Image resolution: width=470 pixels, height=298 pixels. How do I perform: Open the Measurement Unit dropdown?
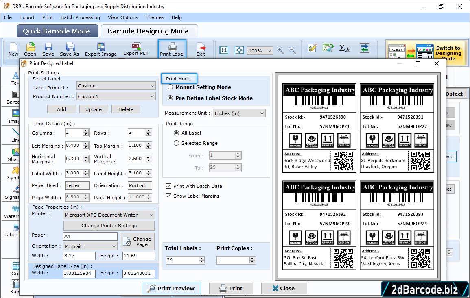pos(239,113)
